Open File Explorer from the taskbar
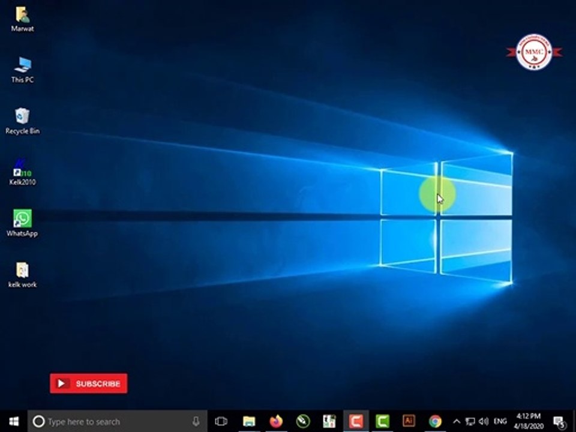576x432 pixels. pos(248,421)
